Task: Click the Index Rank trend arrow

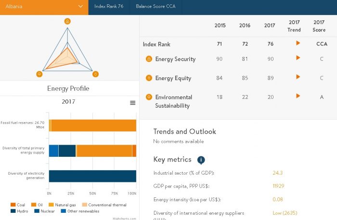Action: (x=298, y=43)
